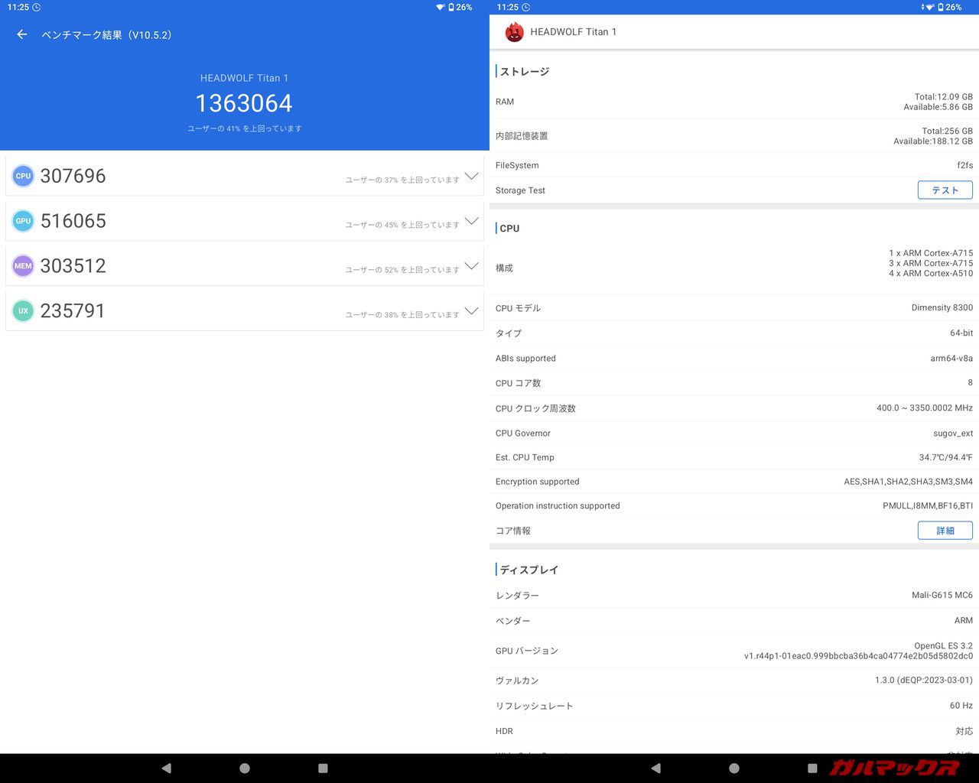
Task: Tap the right panel Android back triangle
Action: pyautogui.click(x=655, y=768)
